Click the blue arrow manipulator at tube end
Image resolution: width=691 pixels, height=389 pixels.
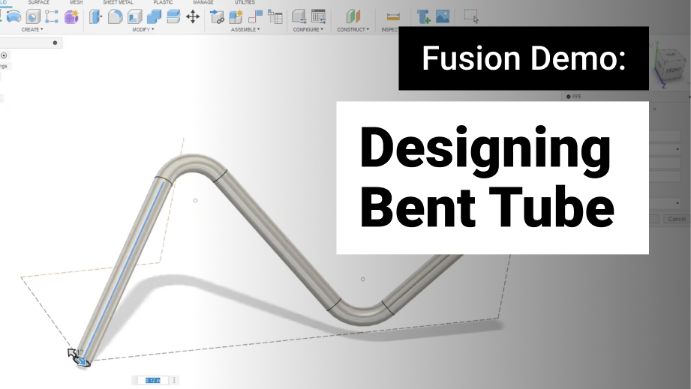point(82,361)
